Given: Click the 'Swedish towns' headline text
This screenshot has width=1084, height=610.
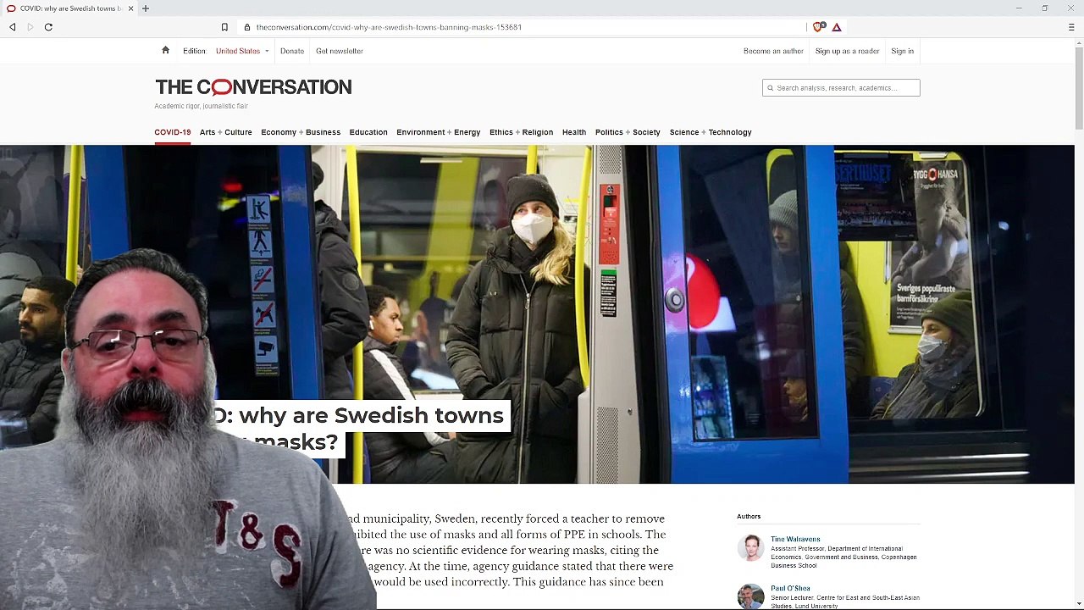Looking at the screenshot, I should click(418, 415).
